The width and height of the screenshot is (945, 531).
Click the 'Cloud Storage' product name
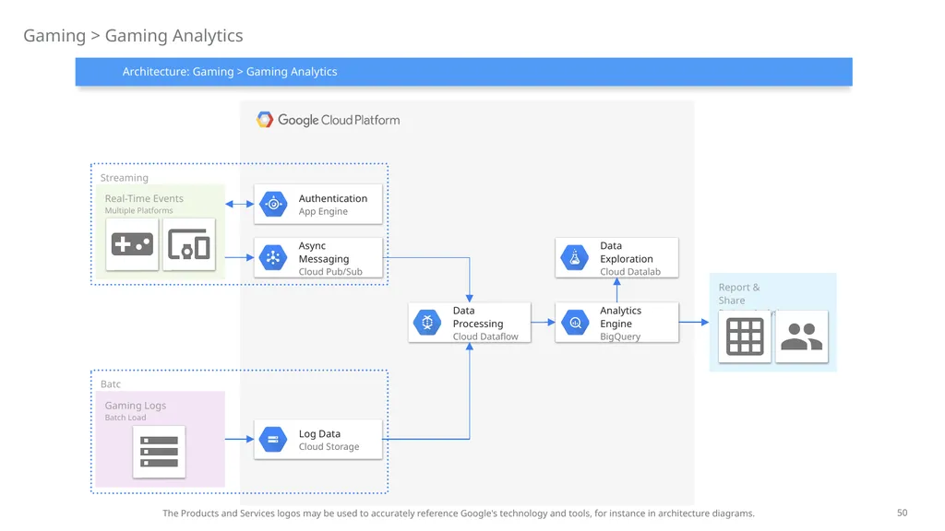pos(329,447)
